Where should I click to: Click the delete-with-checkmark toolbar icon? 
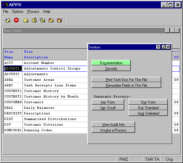[59, 20]
